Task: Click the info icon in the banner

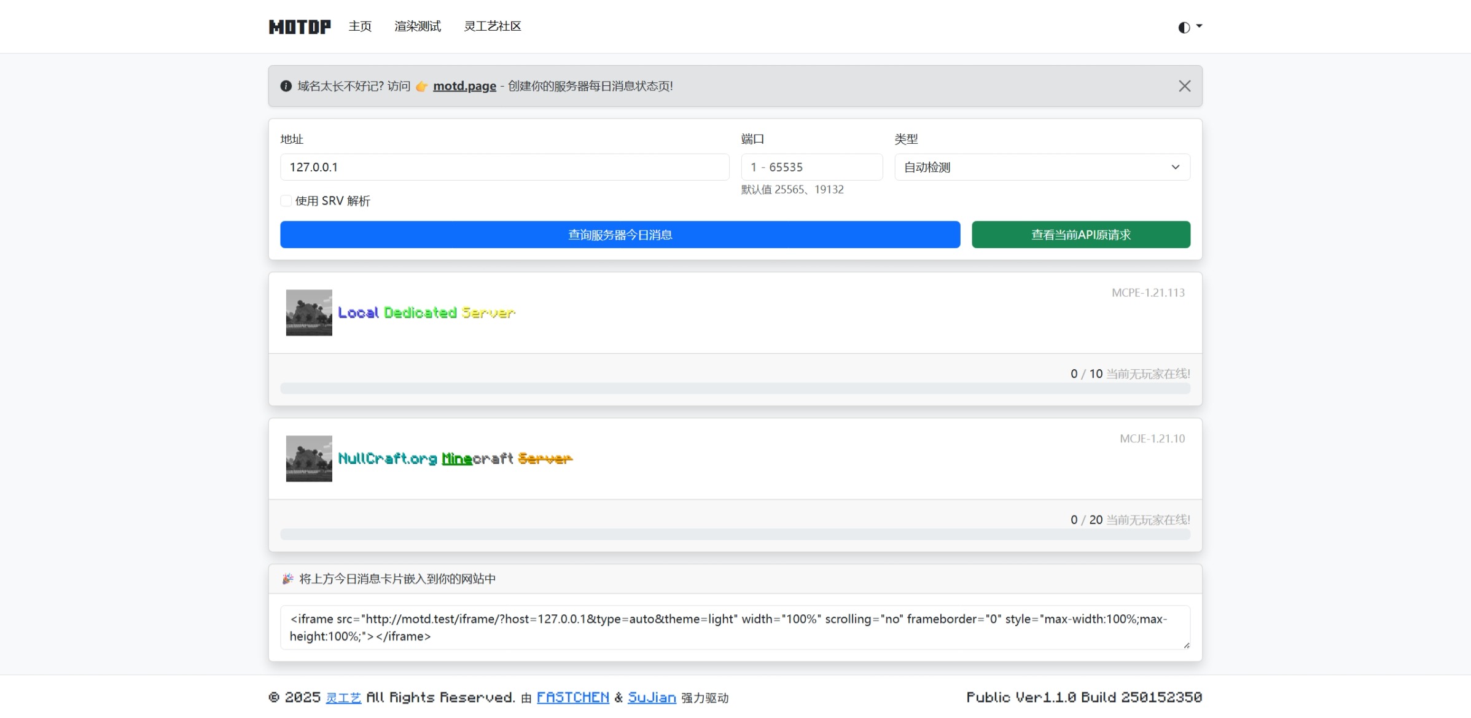Action: pos(286,86)
